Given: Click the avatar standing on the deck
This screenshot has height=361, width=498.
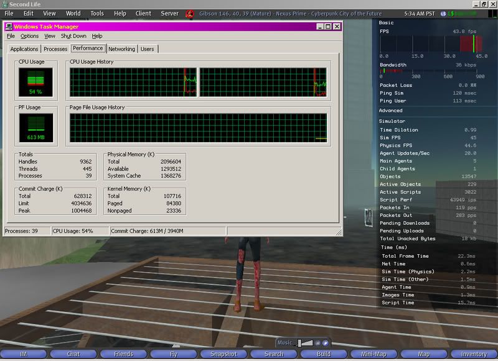Looking at the screenshot, I should (250, 274).
